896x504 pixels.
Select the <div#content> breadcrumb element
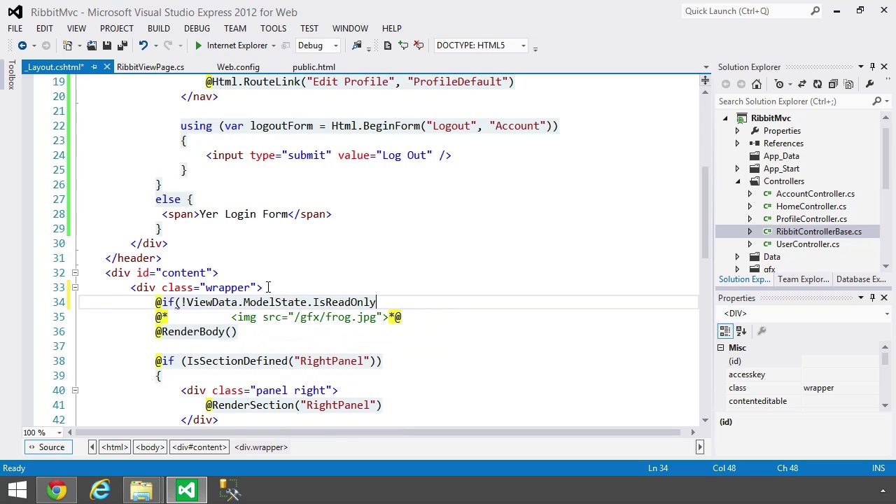[x=200, y=447]
